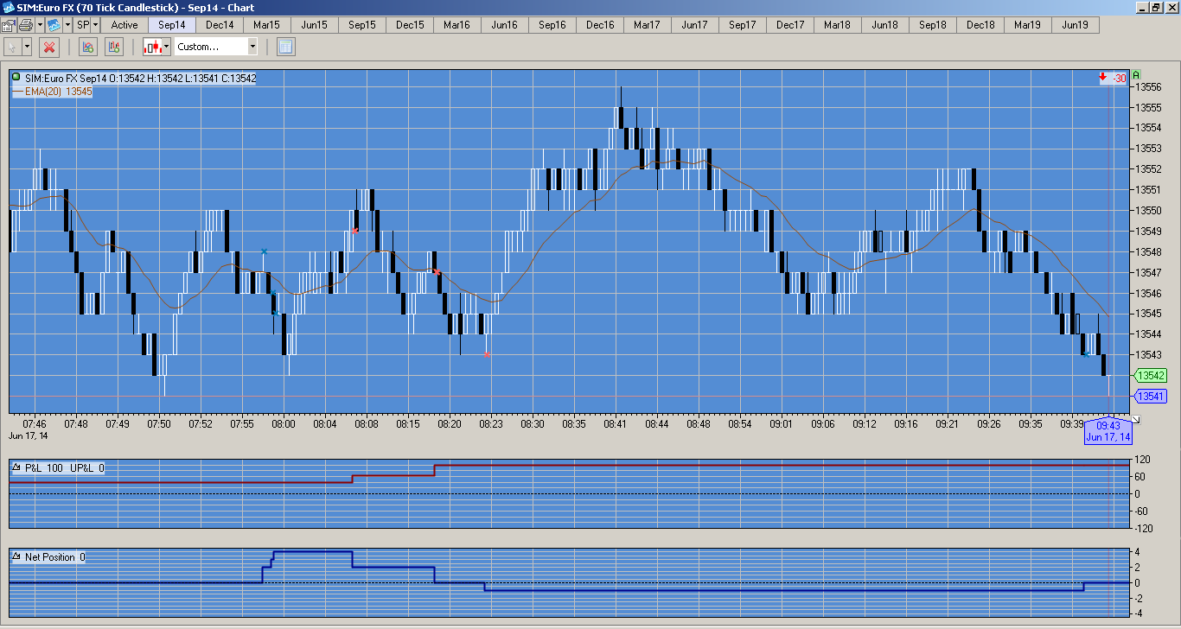The width and height of the screenshot is (1181, 629).
Task: Switch to the Jun18 contract tab
Action: pyautogui.click(x=885, y=25)
